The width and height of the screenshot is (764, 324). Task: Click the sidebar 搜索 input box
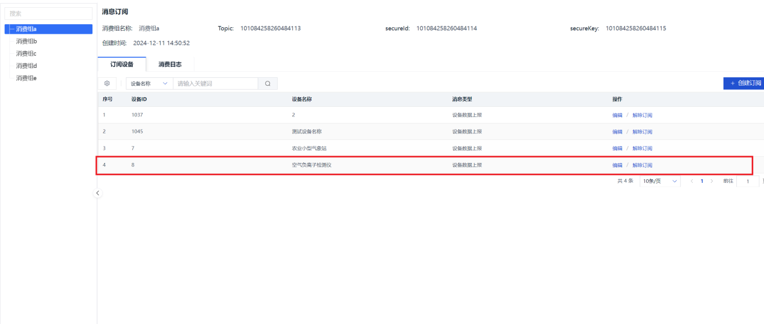click(x=48, y=13)
